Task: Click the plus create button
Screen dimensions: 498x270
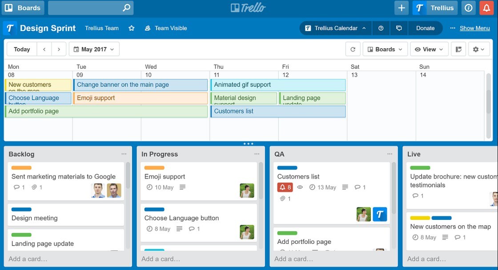Action: pyautogui.click(x=402, y=8)
